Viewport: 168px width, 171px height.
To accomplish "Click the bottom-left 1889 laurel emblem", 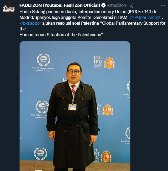I will click(x=41, y=154).
